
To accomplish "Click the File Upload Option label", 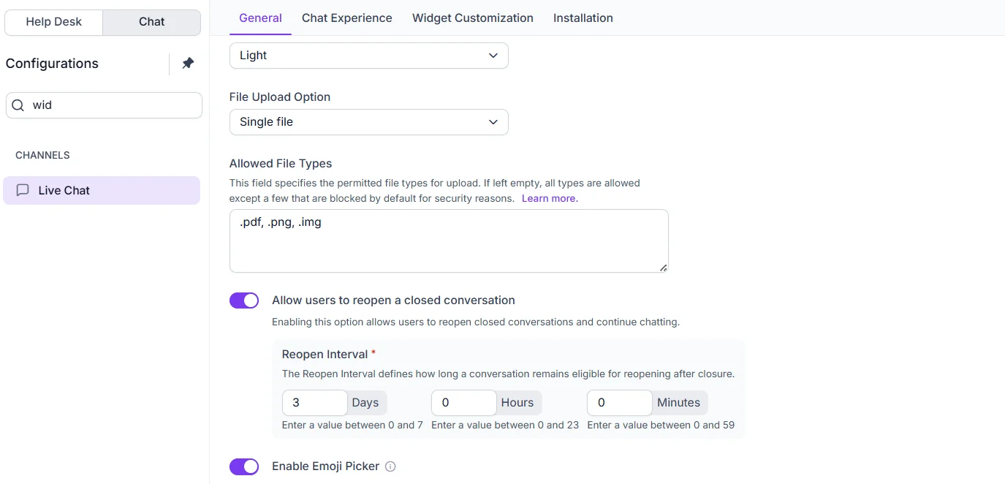I will pos(280,97).
